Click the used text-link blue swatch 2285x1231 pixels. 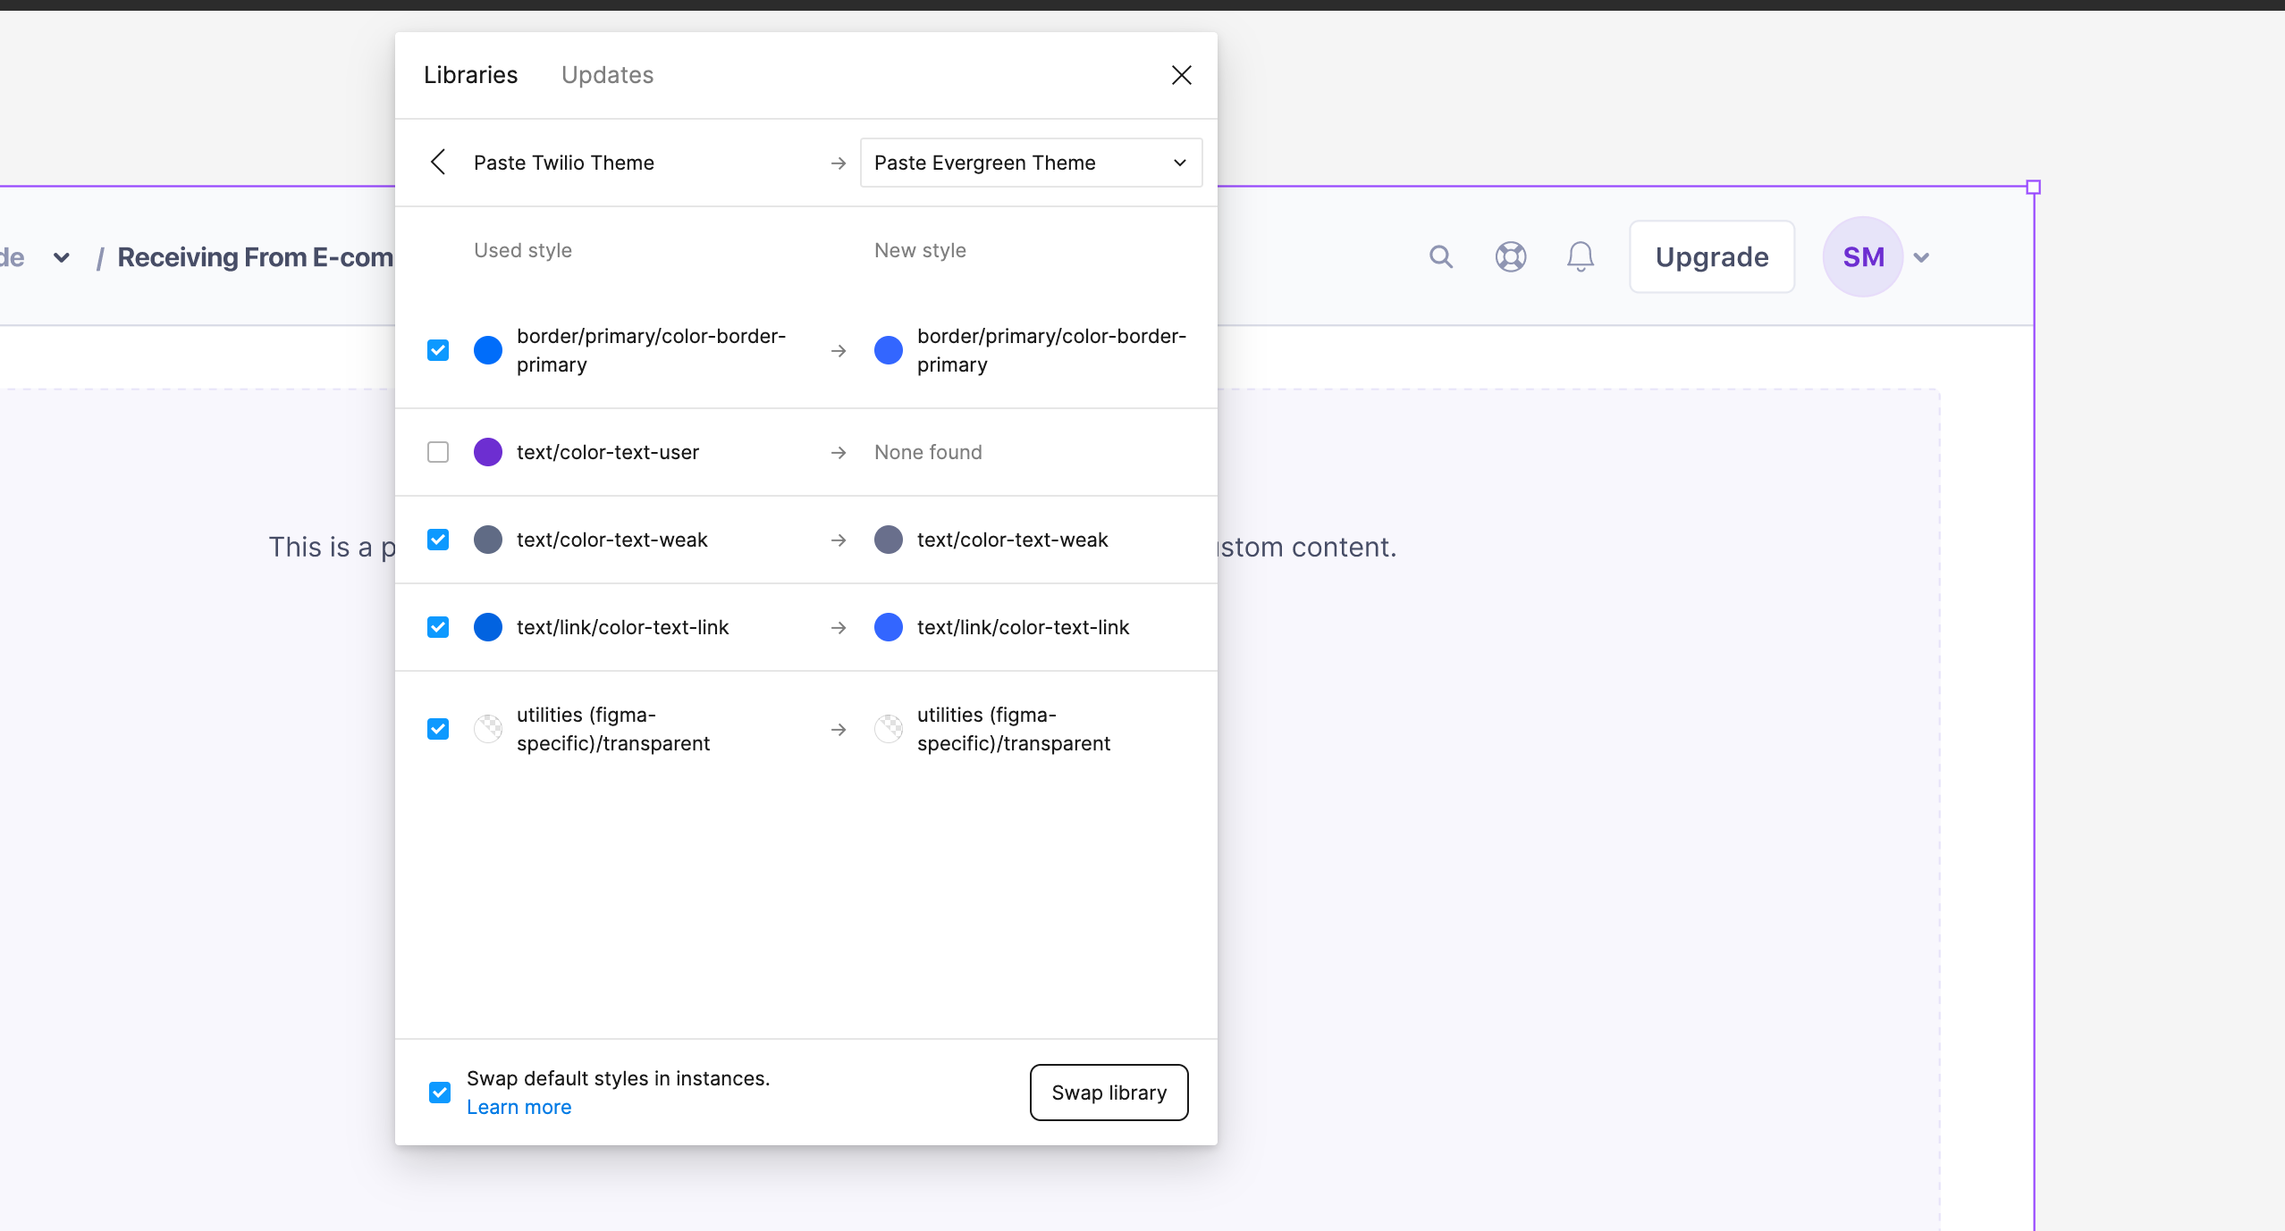pos(488,627)
